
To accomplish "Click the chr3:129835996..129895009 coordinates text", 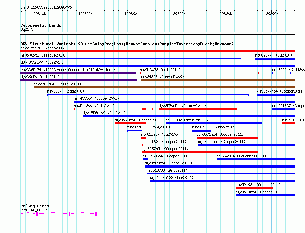I will coord(46,7).
